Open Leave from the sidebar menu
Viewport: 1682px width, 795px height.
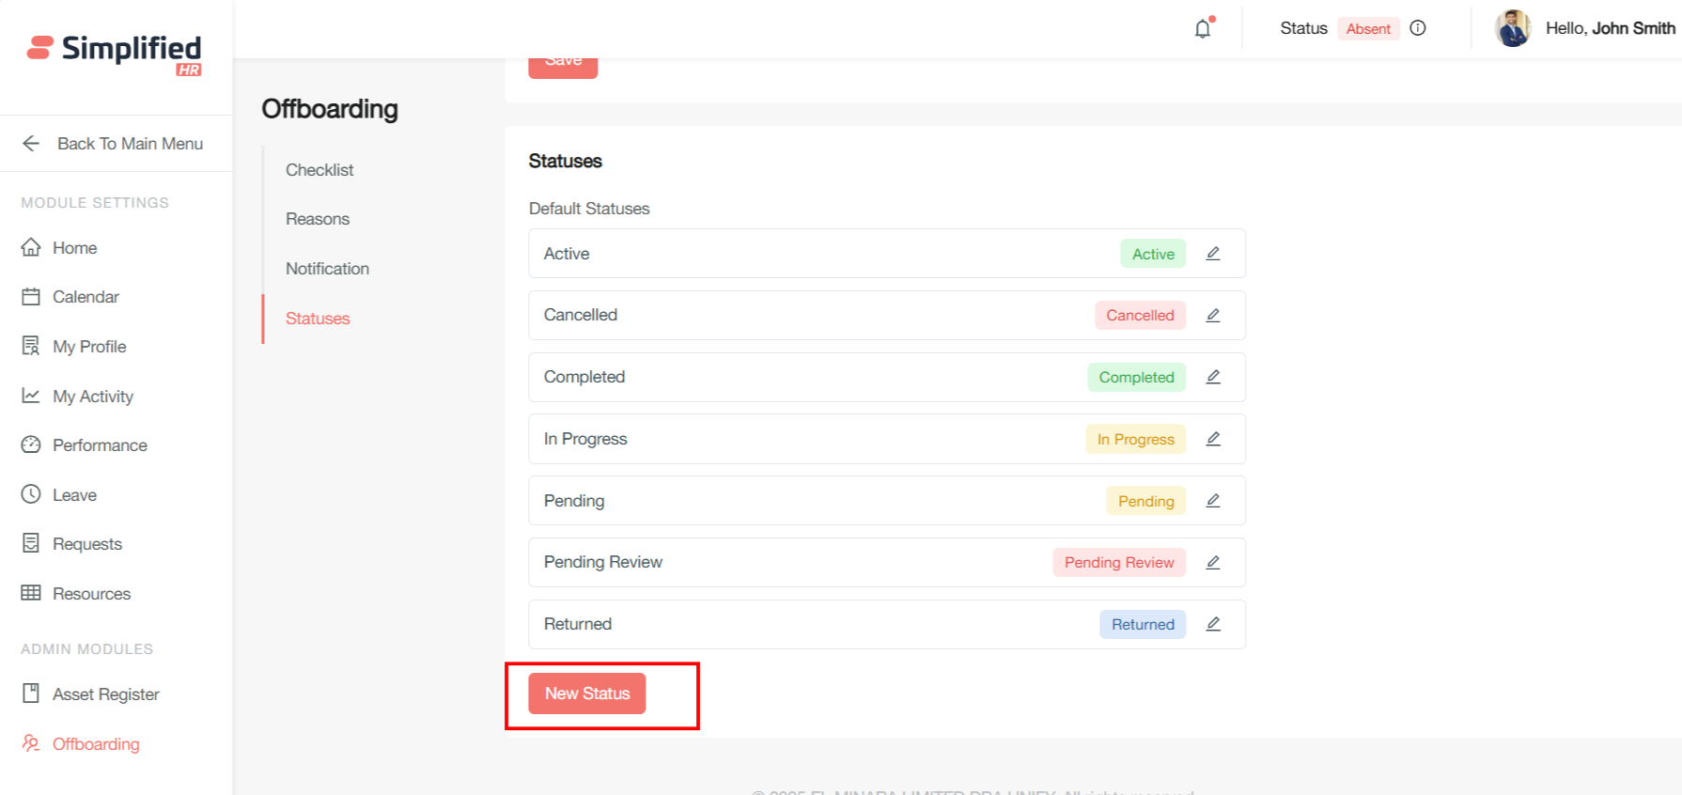coord(74,495)
